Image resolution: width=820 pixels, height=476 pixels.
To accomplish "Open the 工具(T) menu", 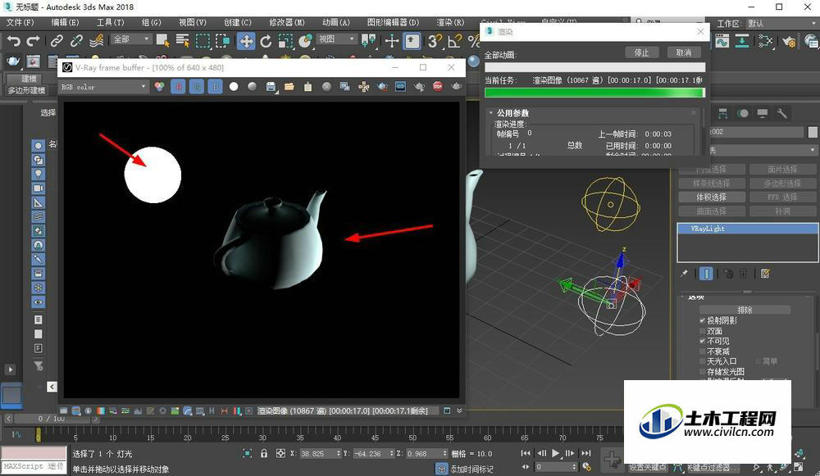I will point(111,22).
